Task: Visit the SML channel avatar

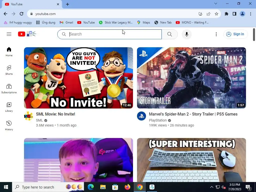Action: [28, 116]
